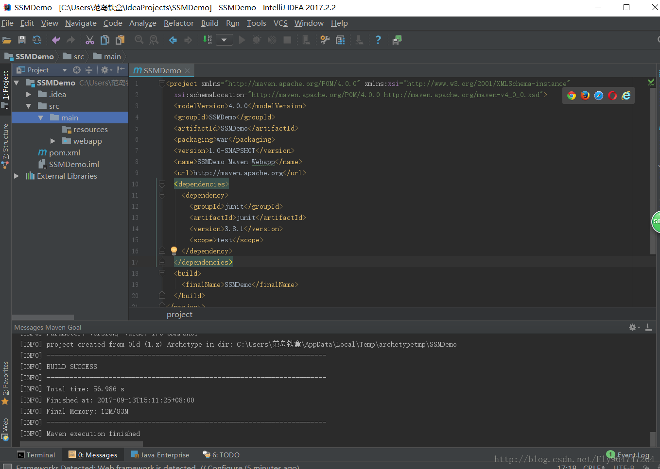This screenshot has width=660, height=469.
Task: Open pom.xml preview in Opera
Action: click(612, 96)
